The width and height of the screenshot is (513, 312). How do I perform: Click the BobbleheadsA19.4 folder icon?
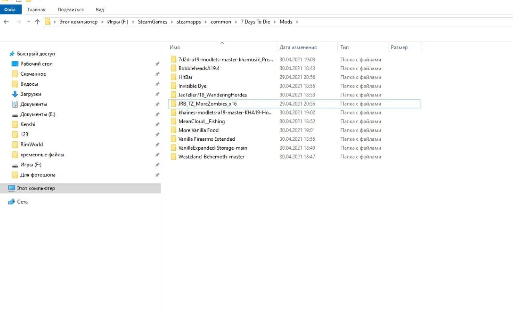click(173, 68)
